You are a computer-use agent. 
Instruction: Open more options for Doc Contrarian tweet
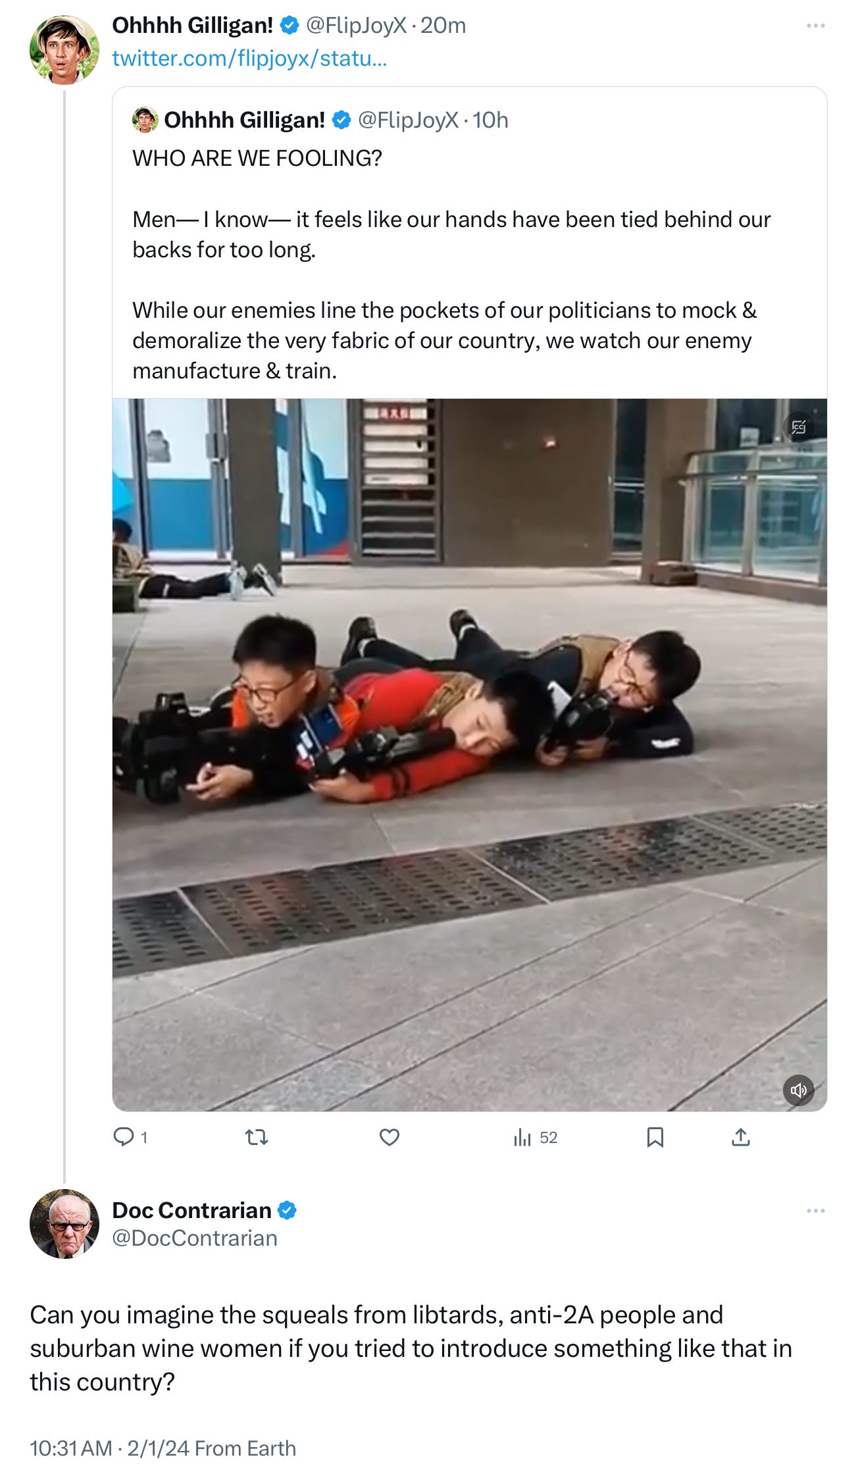tap(815, 1211)
